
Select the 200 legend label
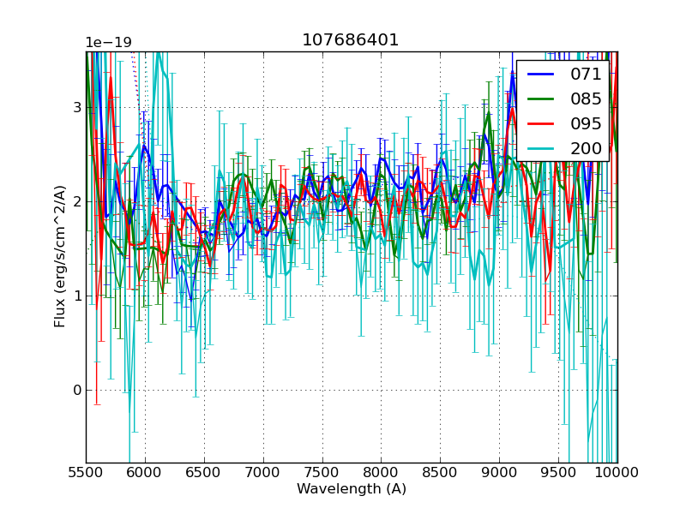point(586,148)
